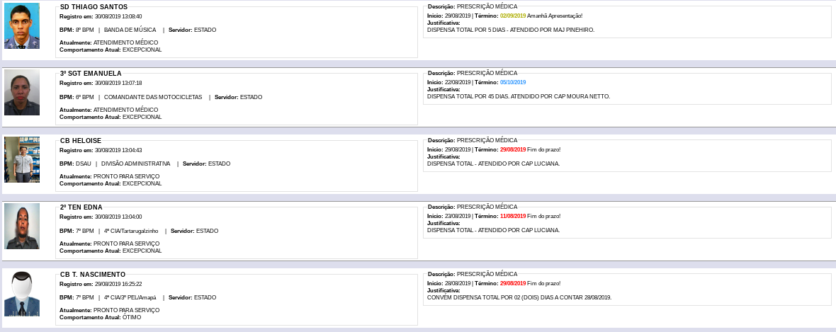Select the name SD THIAGO SANTOS
This screenshot has width=836, height=332.
click(x=94, y=6)
